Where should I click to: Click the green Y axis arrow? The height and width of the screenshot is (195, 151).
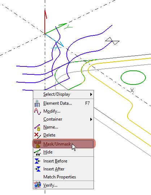(56, 29)
